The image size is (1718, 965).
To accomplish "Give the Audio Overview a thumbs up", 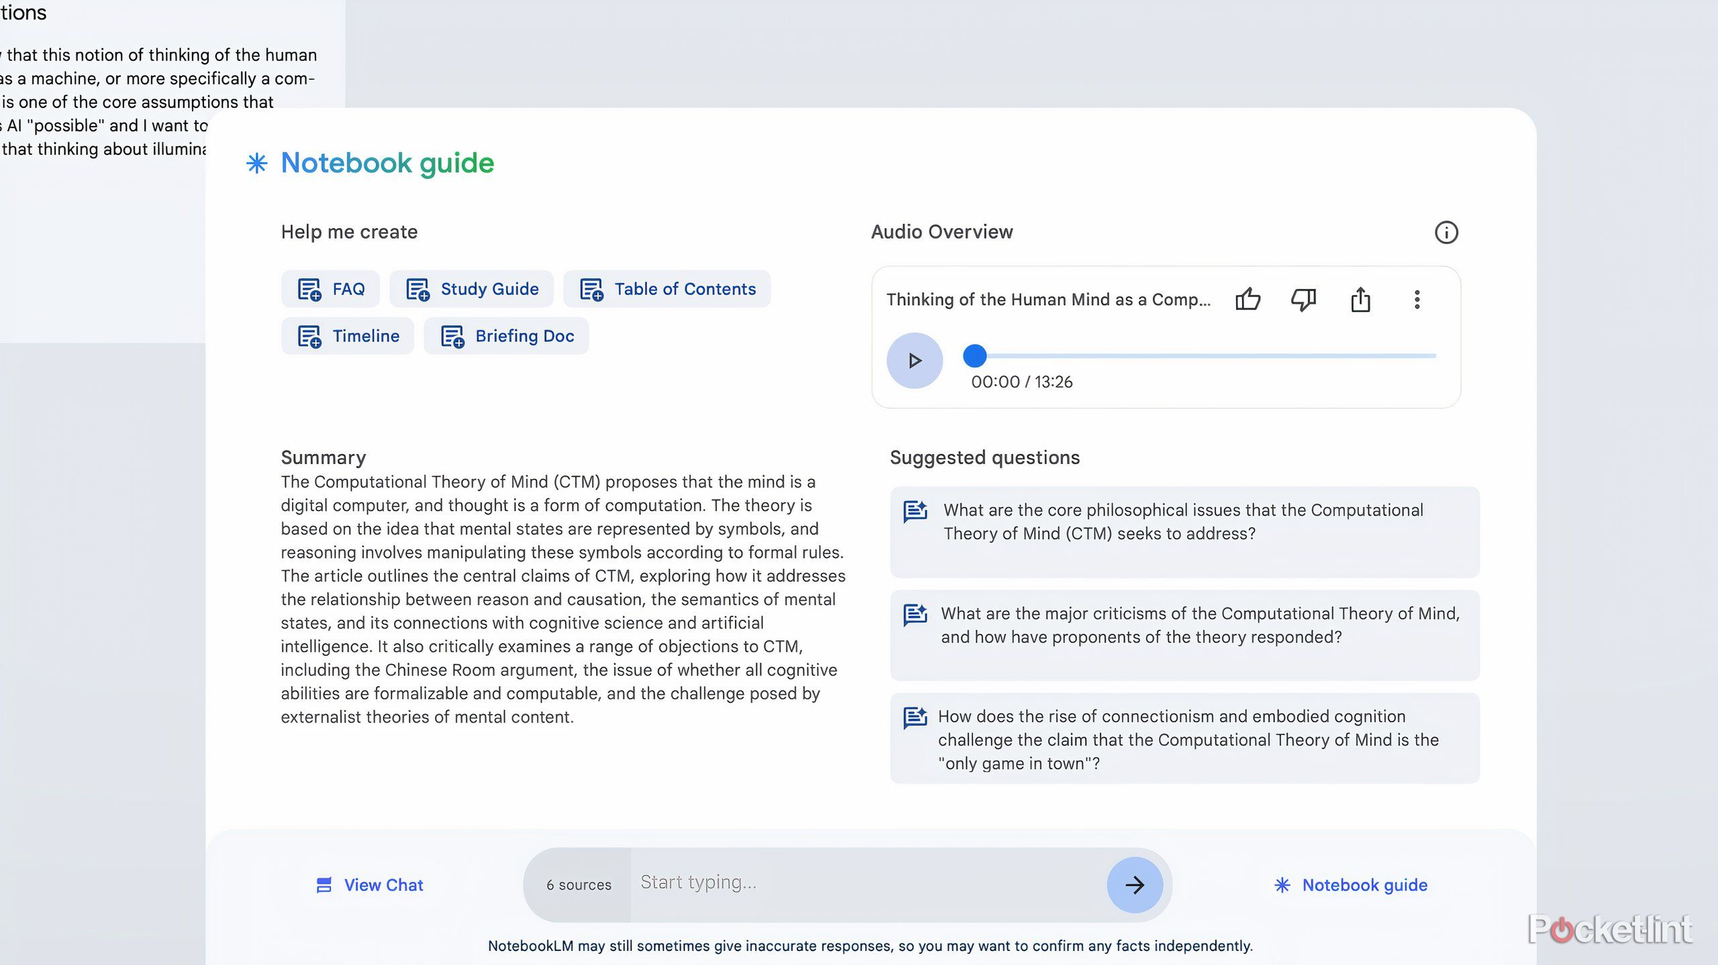I will (1250, 300).
